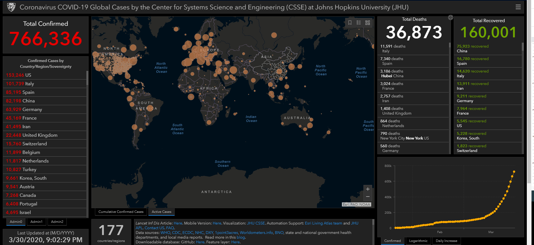Click the 11,591 deaths Italy entry

[413, 49]
